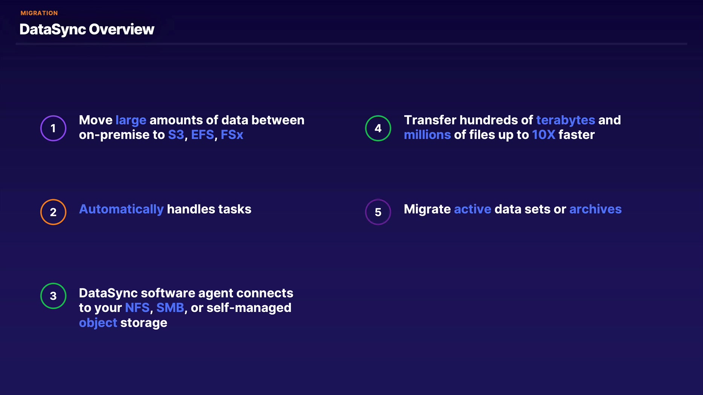This screenshot has height=395, width=703.
Task: Click the blue word Automatically
Action: (121, 209)
